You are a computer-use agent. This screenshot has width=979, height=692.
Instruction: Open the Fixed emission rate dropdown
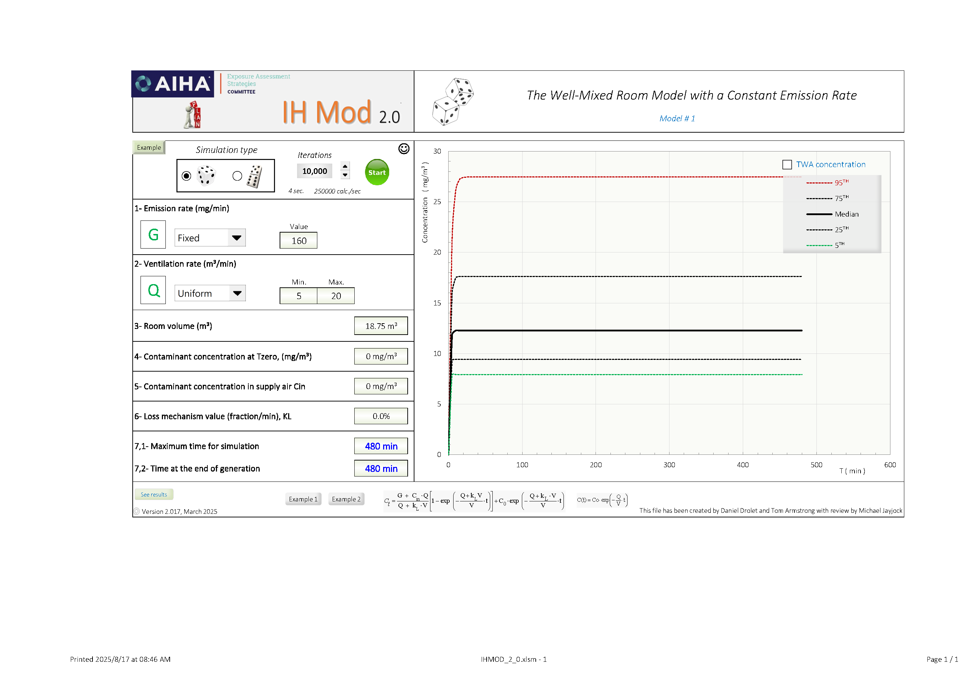coord(236,238)
